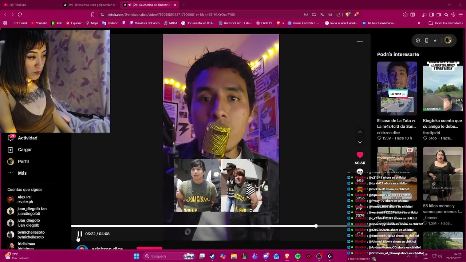
Task: Click the download desktop app icon
Action: click(435, 40)
